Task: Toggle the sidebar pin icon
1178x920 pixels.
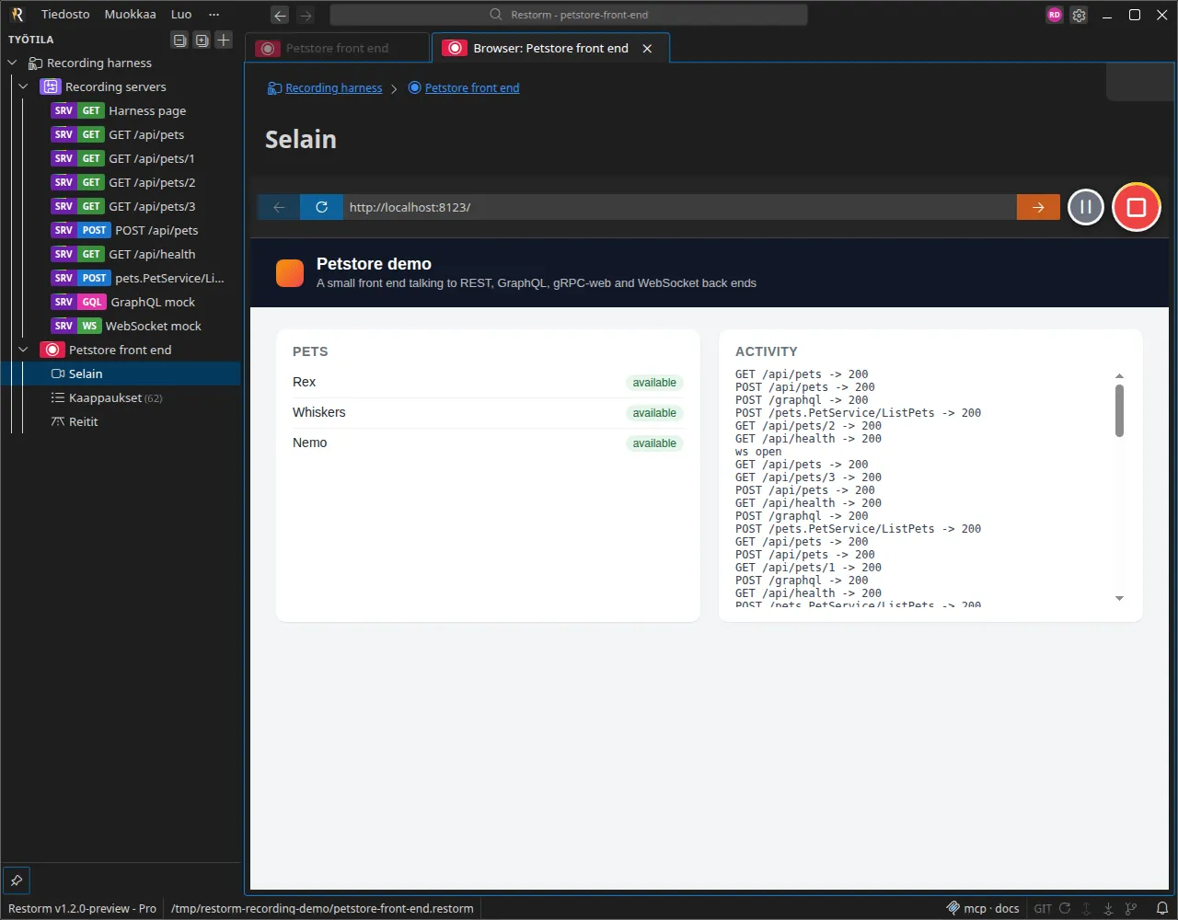Action: 17,880
